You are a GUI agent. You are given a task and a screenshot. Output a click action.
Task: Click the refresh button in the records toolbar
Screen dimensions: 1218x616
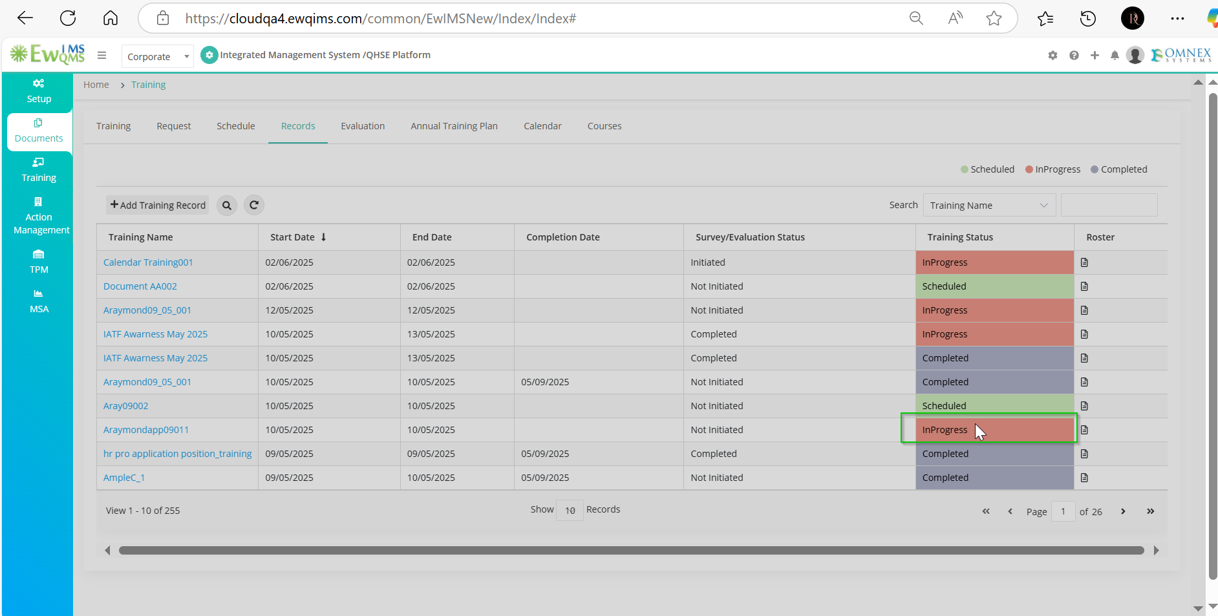pos(254,205)
